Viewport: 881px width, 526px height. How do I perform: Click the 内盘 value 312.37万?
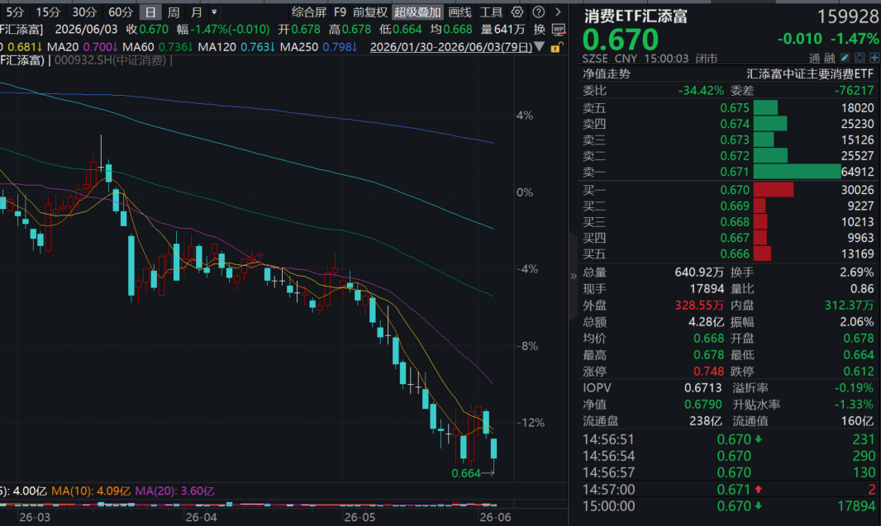click(x=849, y=306)
